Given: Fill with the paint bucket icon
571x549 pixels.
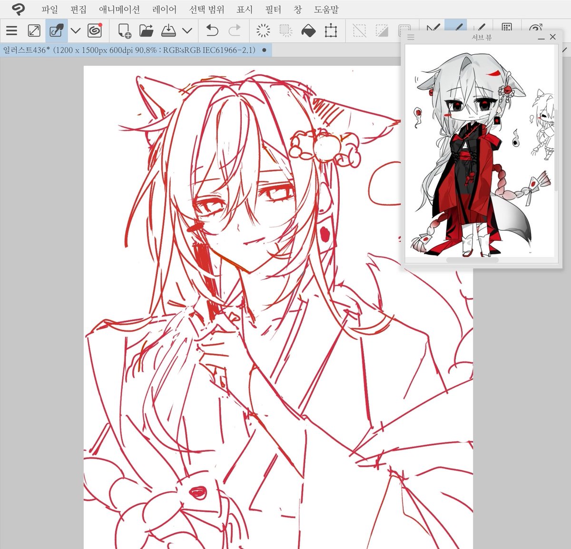Looking at the screenshot, I should click(308, 31).
